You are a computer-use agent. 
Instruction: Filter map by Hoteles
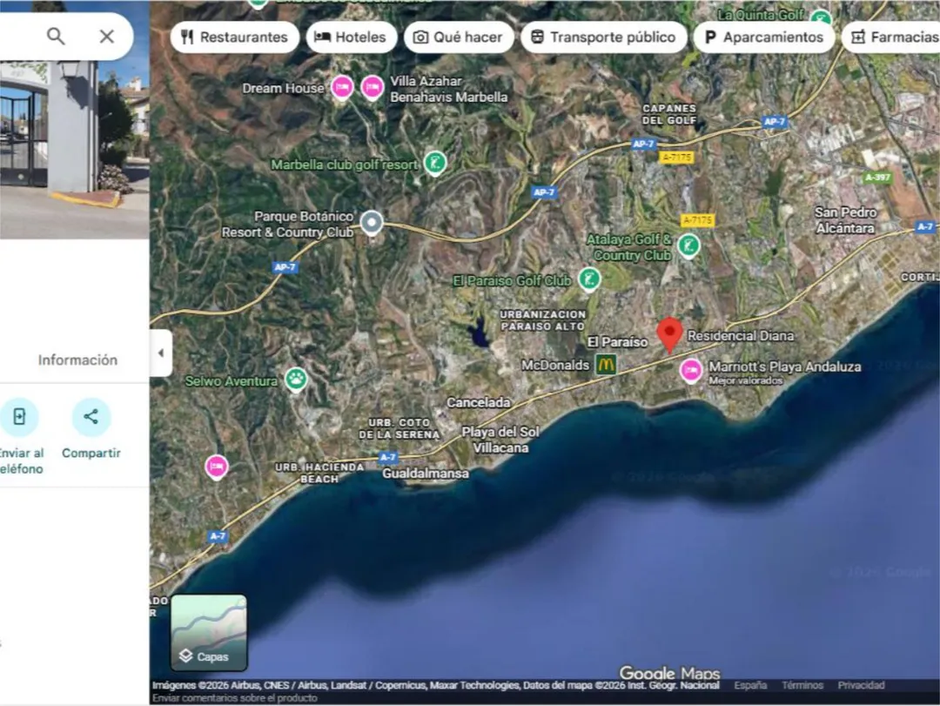351,37
